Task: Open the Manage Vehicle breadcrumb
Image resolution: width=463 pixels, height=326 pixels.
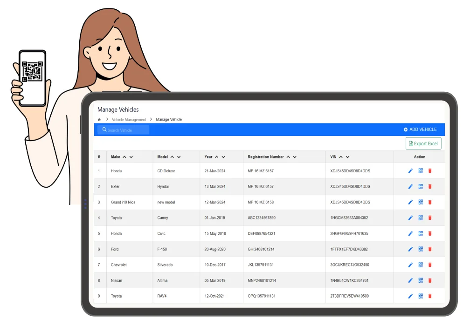Action: (x=169, y=120)
